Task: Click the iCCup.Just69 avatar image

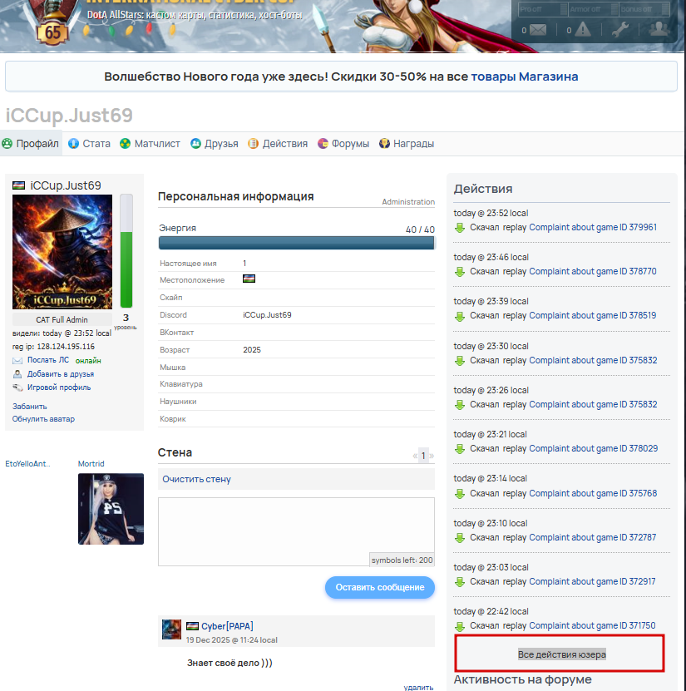Action: (62, 252)
